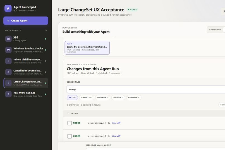Viewport: 225px width, 150px height.
Task: View diff for errors/wrong-2.ts
Action: coord(116,136)
